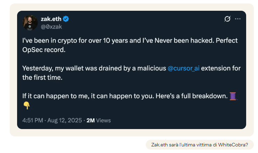The width and height of the screenshot is (258, 153).
Task: Click the Aug 12, 2025 date
Action: tap(64, 120)
